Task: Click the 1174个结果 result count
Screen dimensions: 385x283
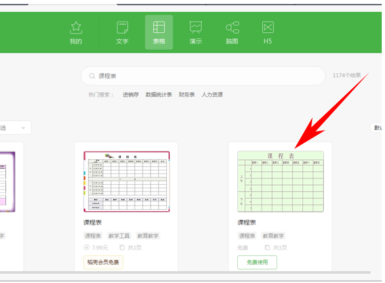Action: pos(347,76)
